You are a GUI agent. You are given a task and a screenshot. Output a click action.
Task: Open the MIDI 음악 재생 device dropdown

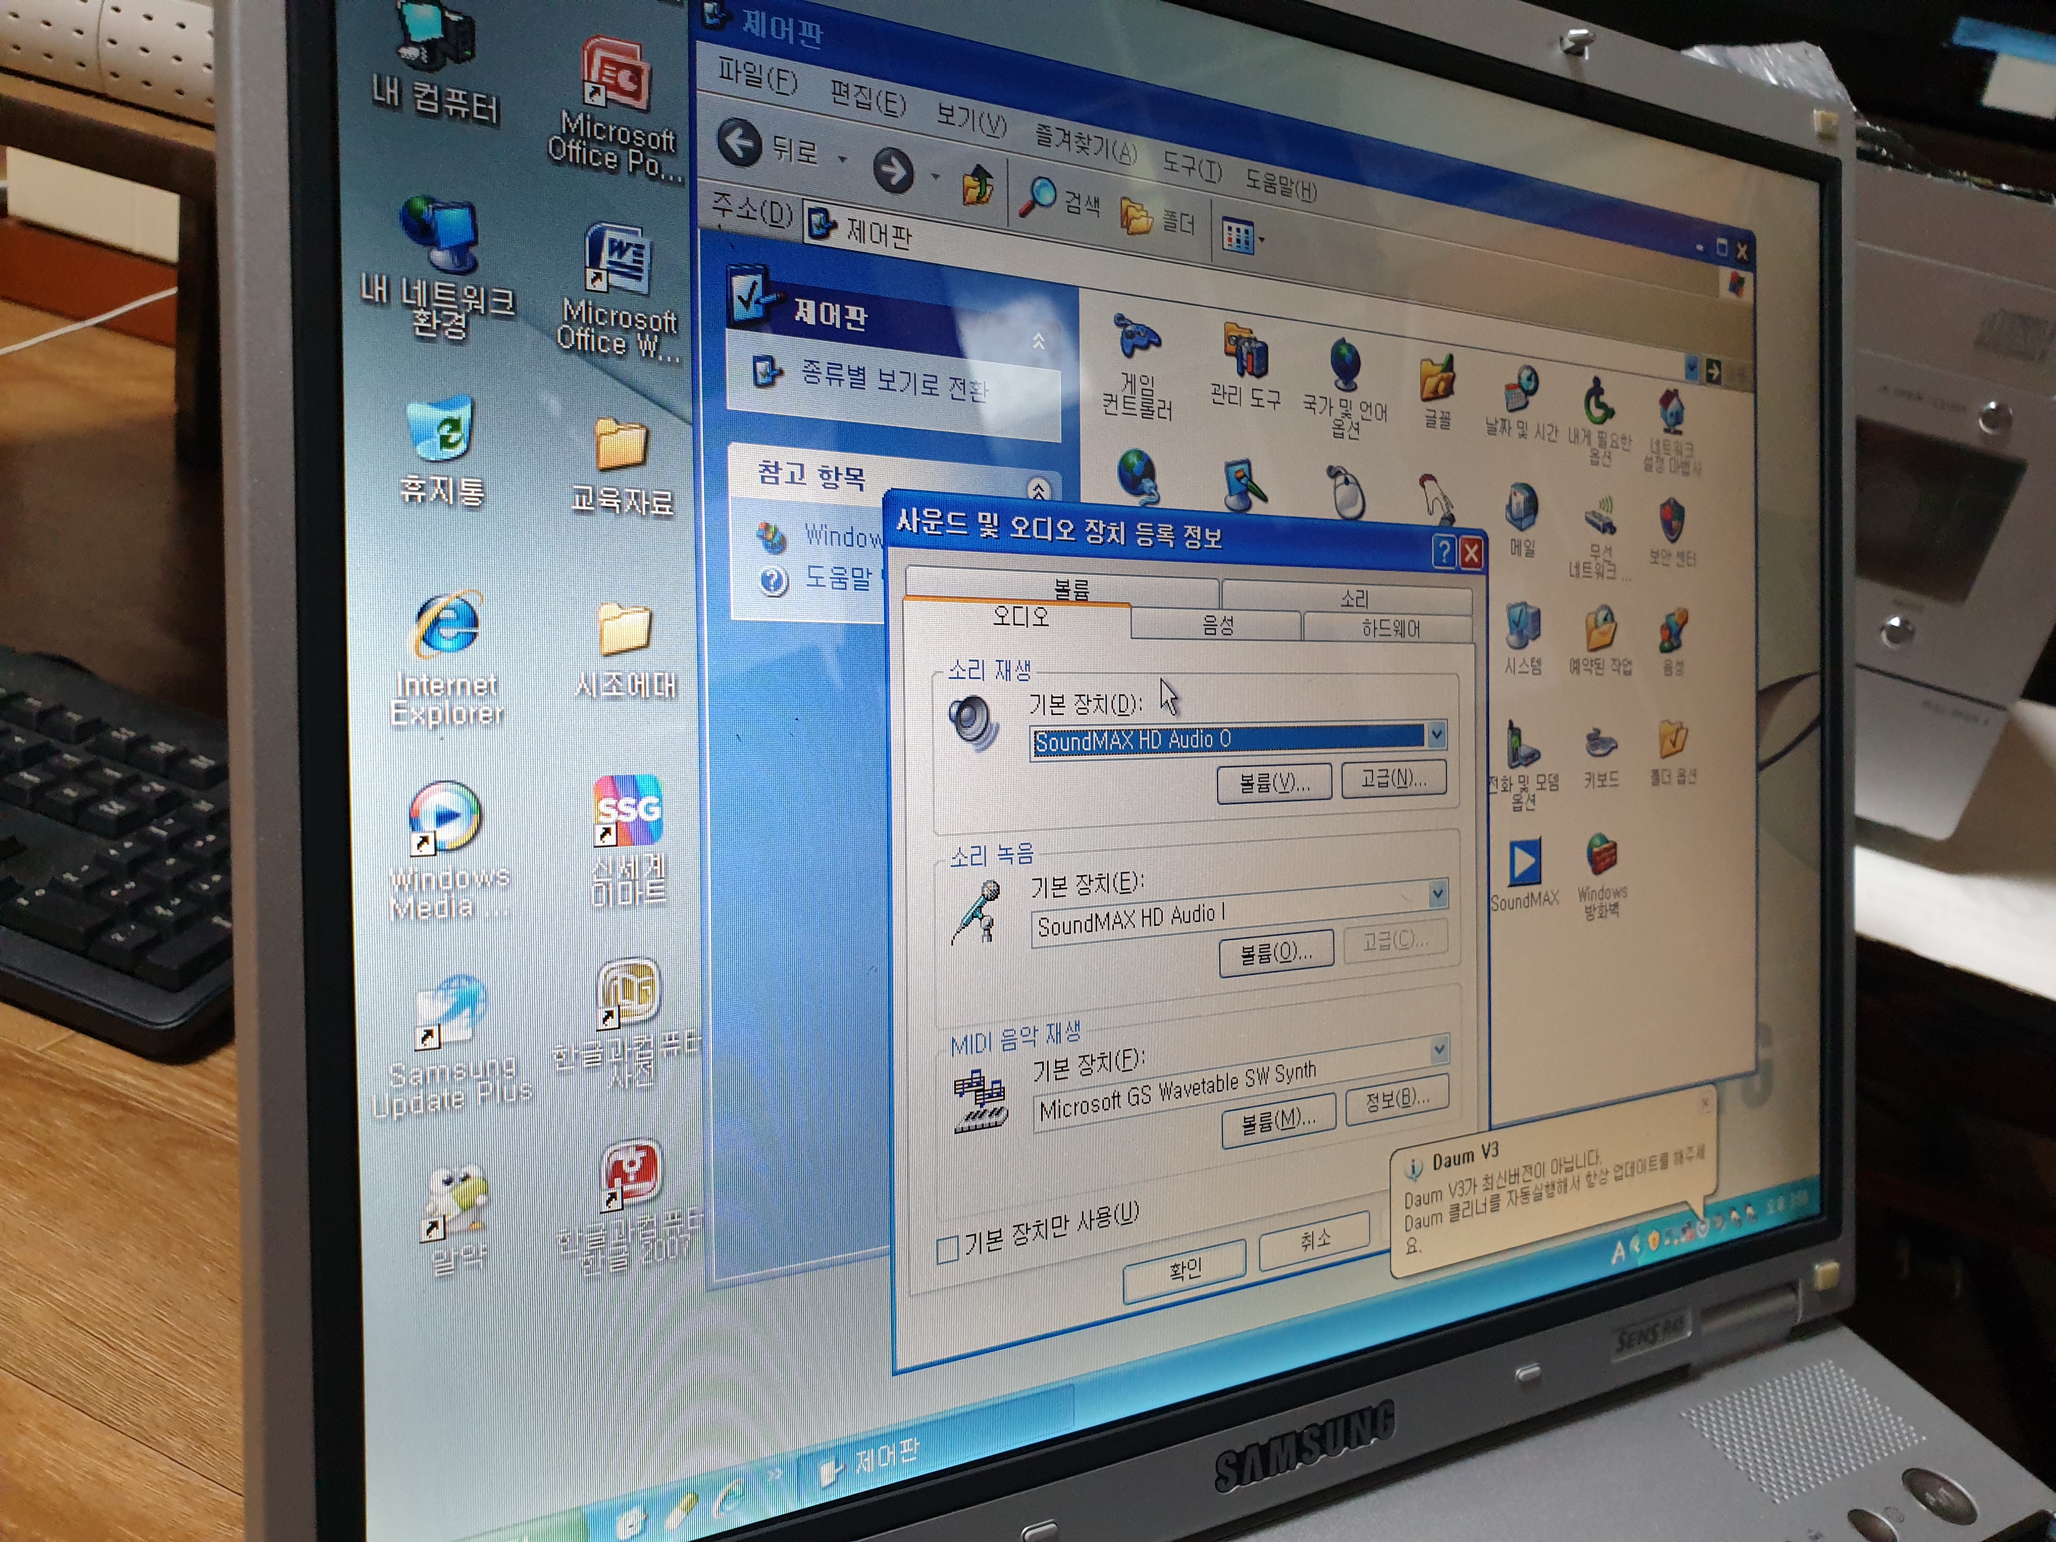[1439, 1050]
